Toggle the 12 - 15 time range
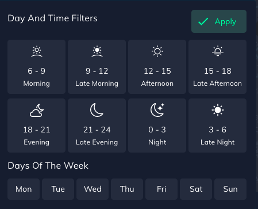The image size is (258, 209). pyautogui.click(x=157, y=67)
